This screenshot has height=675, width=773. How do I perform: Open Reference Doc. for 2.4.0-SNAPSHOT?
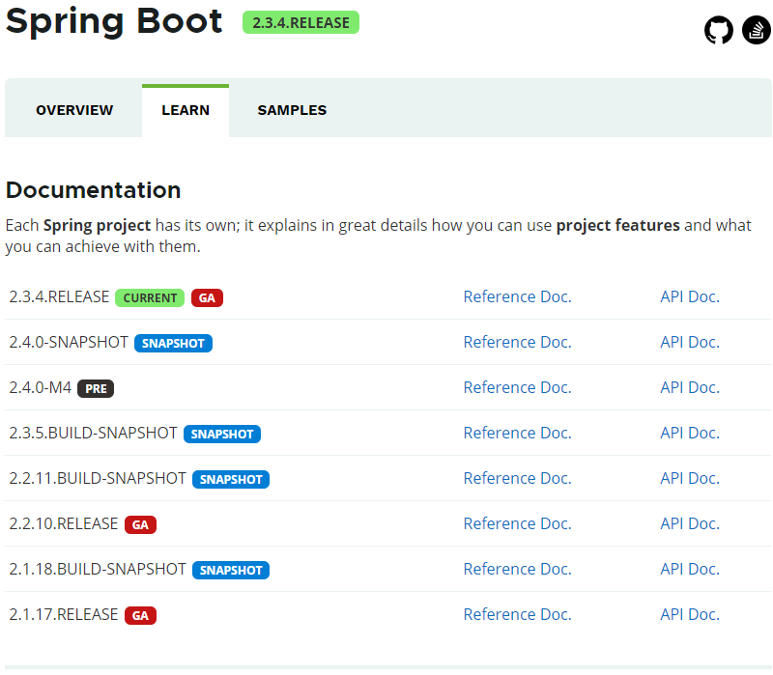[517, 343]
